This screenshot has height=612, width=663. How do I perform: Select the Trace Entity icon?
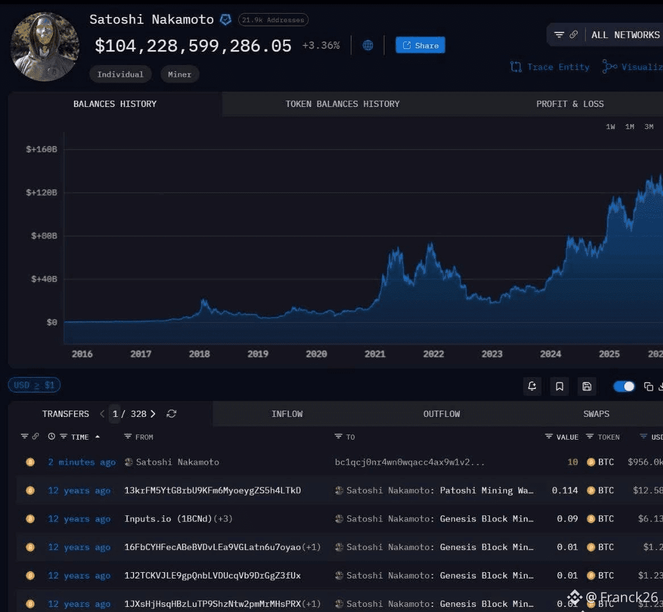coord(516,67)
